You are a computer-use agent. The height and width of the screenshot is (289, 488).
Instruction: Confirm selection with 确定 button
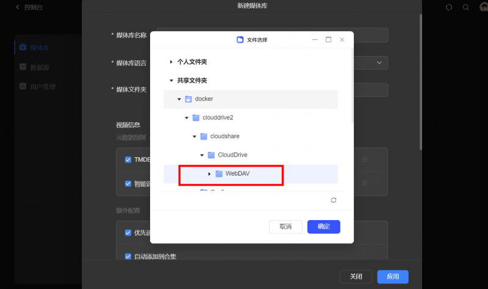324,227
